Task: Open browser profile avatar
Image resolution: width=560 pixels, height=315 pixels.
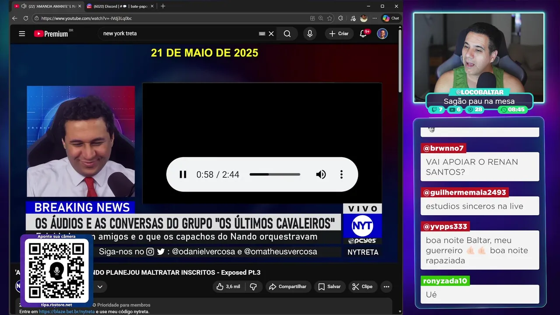Action: tap(364, 18)
